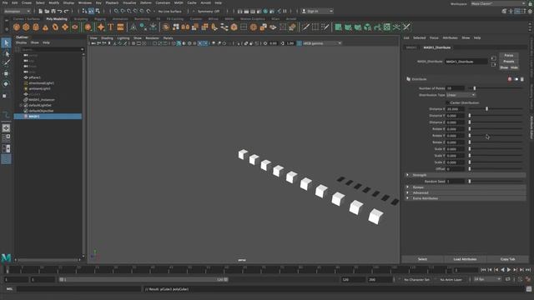Image resolution: width=534 pixels, height=300 pixels.
Task: Open the Animation menu set dropdown
Action: [x=17, y=11]
